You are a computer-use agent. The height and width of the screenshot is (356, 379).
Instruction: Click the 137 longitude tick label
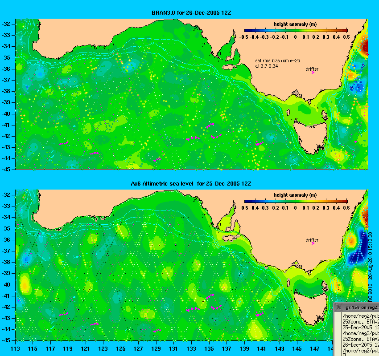pos(227,349)
